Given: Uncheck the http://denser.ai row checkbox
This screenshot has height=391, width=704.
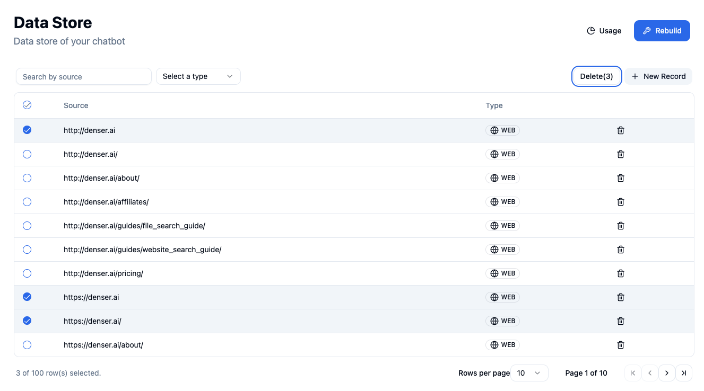Looking at the screenshot, I should point(27,130).
